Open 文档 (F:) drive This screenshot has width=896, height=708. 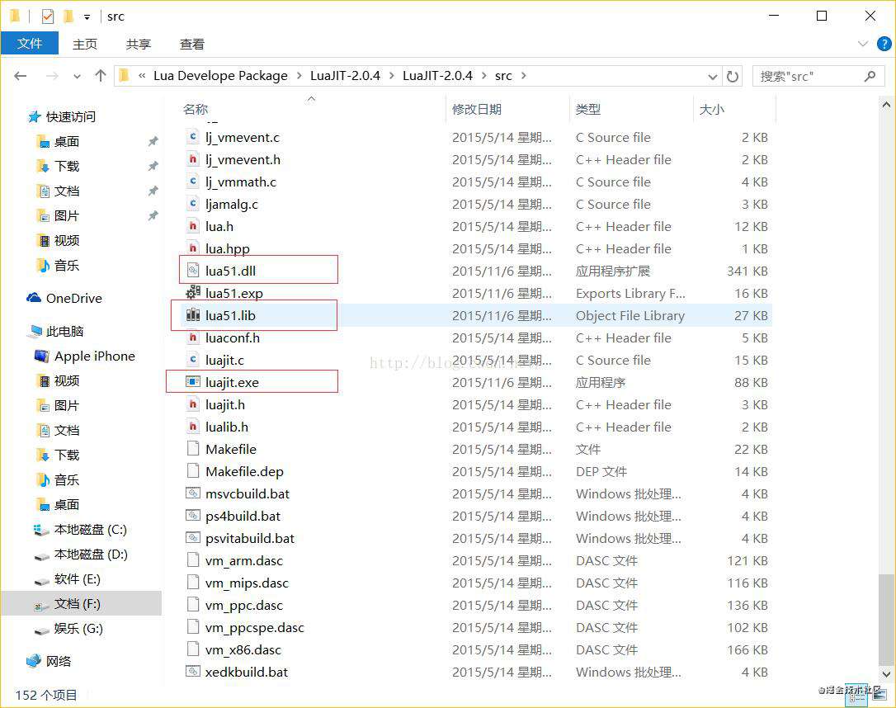pyautogui.click(x=78, y=603)
